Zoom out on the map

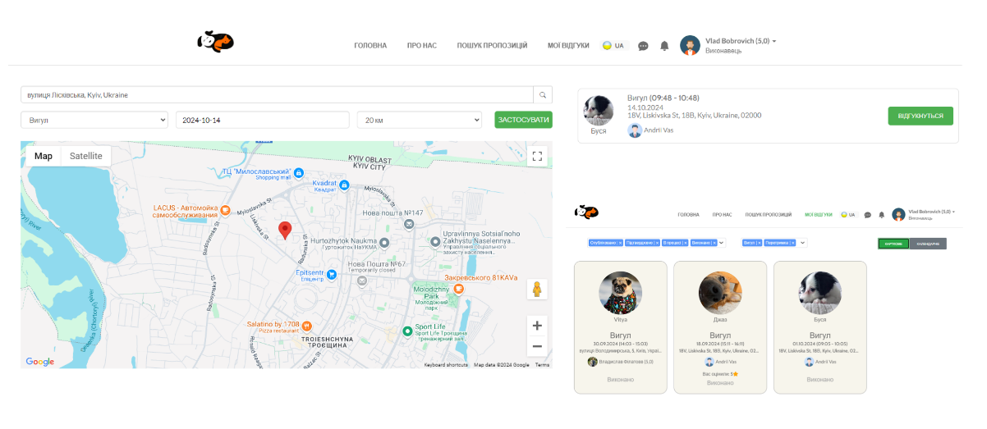[537, 346]
